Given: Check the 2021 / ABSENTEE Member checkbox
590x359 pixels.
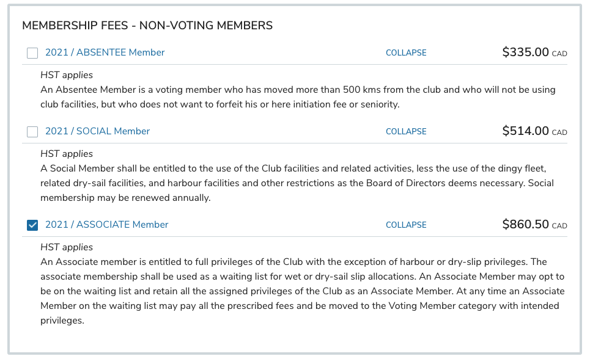Looking at the screenshot, I should [x=32, y=53].
